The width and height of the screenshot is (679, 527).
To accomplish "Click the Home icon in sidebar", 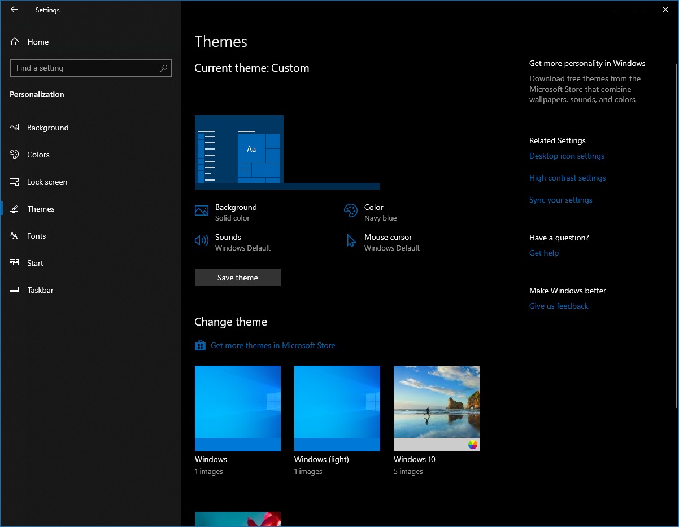I will pyautogui.click(x=15, y=42).
